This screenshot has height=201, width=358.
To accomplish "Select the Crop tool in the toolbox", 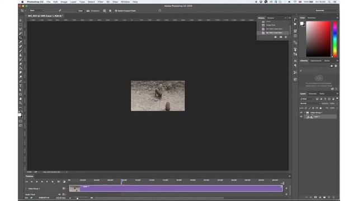I will [21, 37].
